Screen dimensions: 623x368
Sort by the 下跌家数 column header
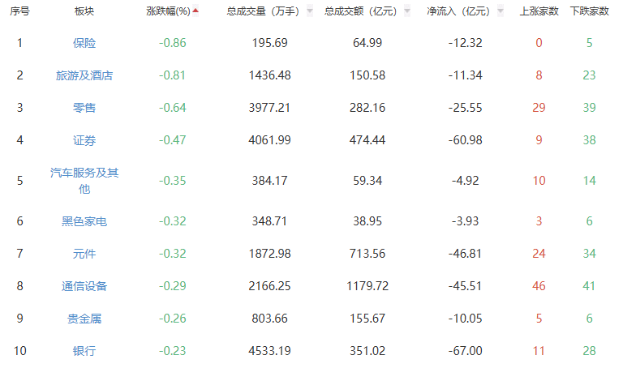point(590,11)
